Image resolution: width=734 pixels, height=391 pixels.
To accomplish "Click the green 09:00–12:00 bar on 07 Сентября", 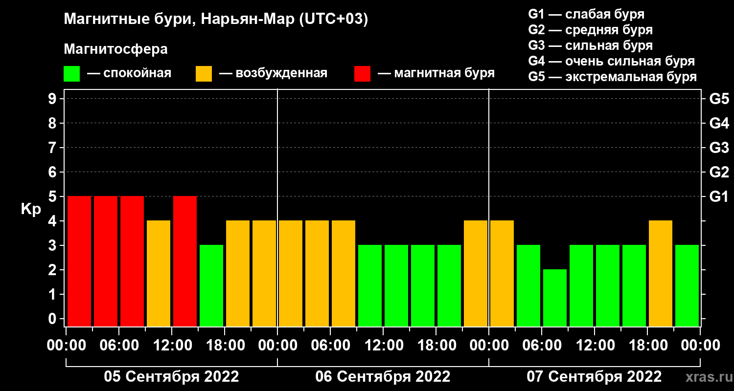I will pos(581,285).
